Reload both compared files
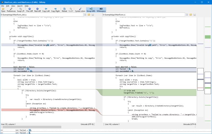 [x=64, y=10]
